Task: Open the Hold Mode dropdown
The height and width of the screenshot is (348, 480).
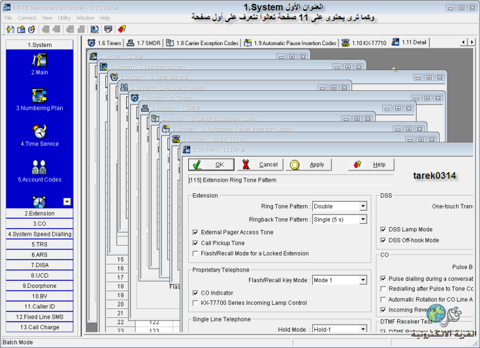Action: (363, 329)
